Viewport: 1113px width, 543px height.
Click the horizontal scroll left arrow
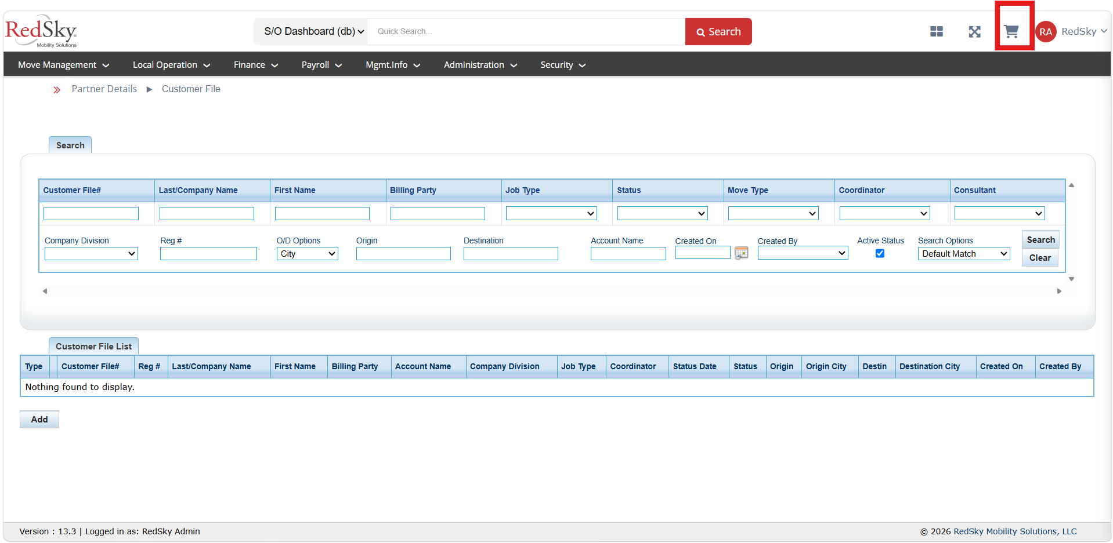45,291
